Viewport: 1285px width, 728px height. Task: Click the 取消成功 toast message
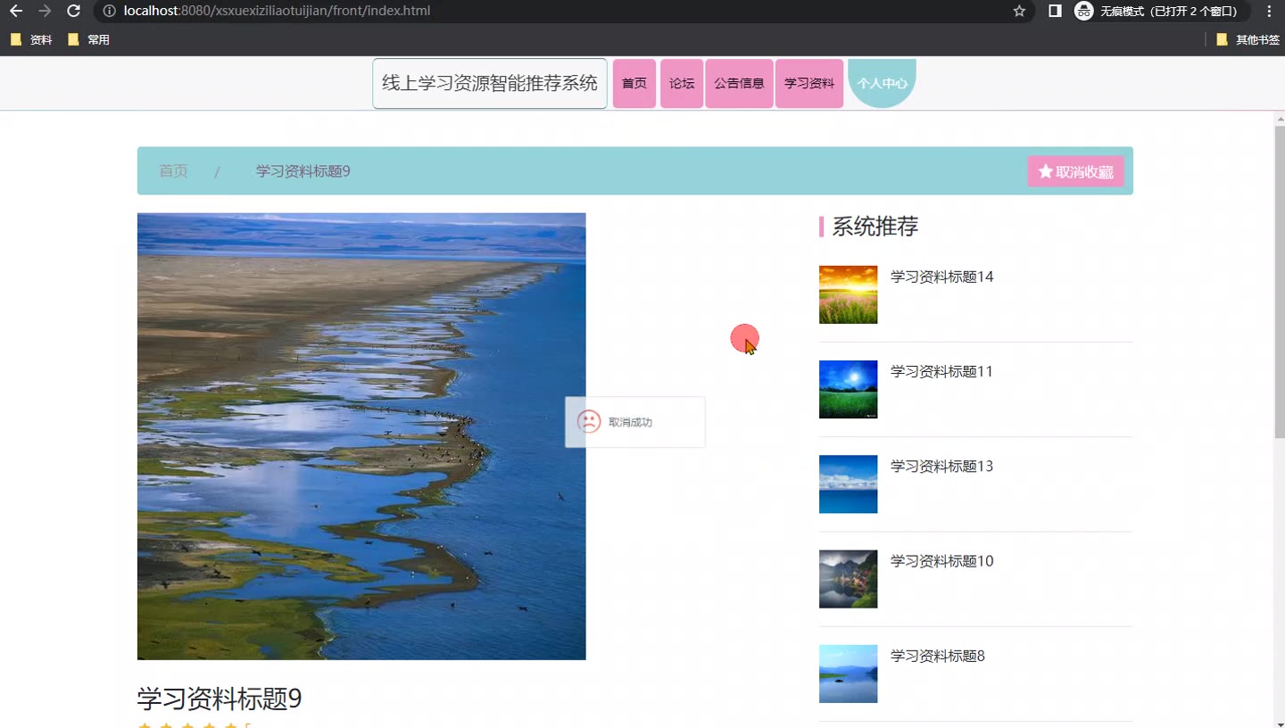click(635, 422)
